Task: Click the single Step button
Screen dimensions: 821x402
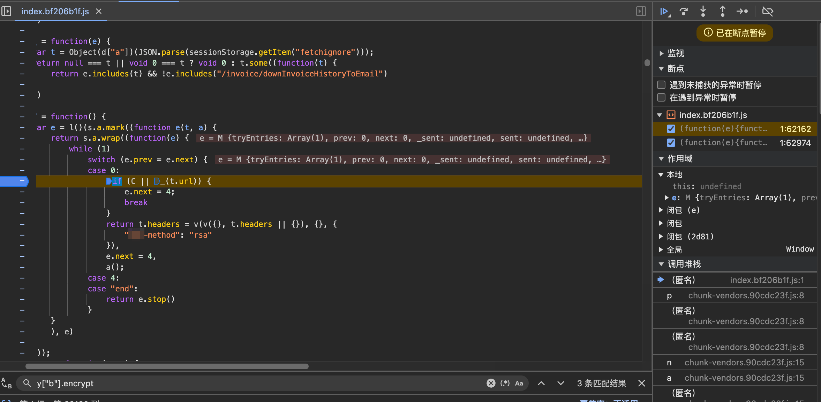Action: point(742,12)
